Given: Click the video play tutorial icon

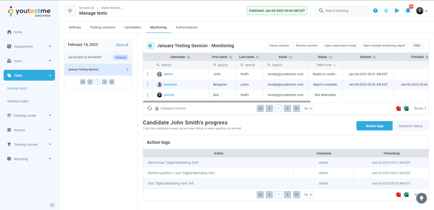Looking at the screenshot, I should [x=397, y=11].
